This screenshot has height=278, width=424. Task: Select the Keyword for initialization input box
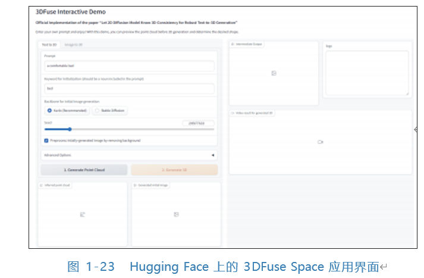pyautogui.click(x=129, y=89)
